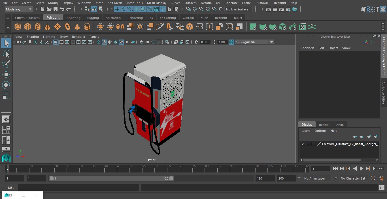Select the Lasso selection tool

pos(6,54)
